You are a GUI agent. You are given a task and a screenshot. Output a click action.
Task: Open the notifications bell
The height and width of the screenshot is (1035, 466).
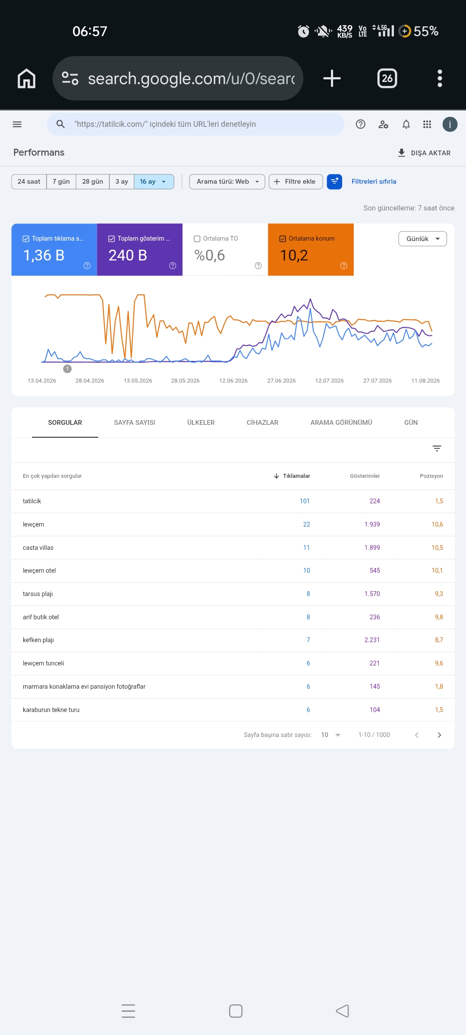(406, 124)
